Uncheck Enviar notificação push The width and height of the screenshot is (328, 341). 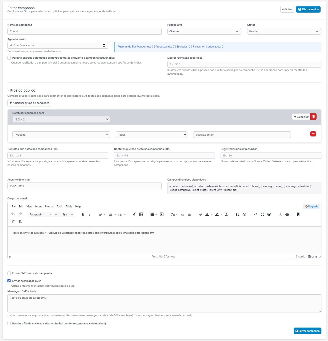click(9, 281)
